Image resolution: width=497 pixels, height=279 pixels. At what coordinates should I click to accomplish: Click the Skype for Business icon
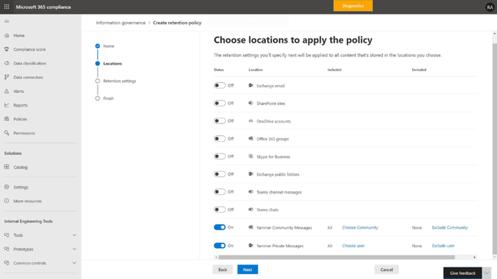[251, 156]
